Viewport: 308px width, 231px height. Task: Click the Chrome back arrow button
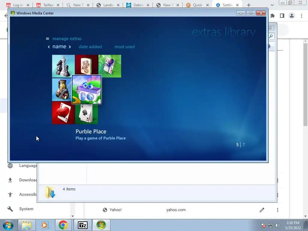tap(6, 16)
